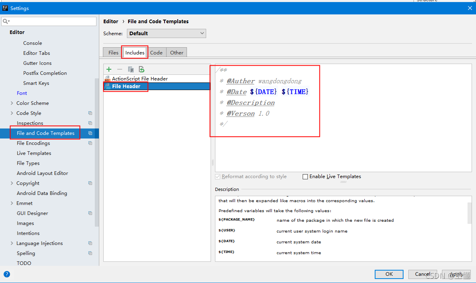Open TODO settings
The image size is (476, 283).
tap(24, 263)
